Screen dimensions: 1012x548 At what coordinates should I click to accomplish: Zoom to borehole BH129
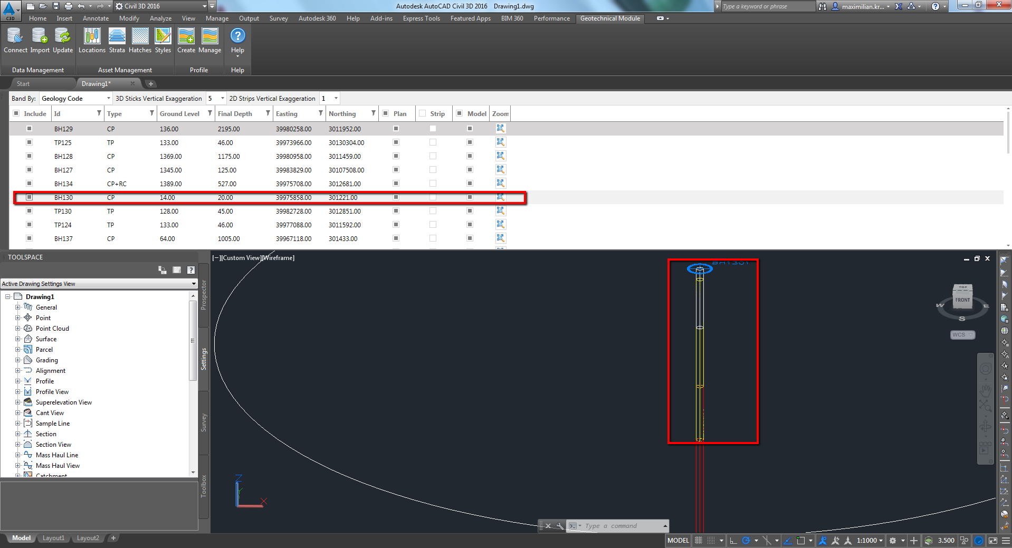pos(500,128)
